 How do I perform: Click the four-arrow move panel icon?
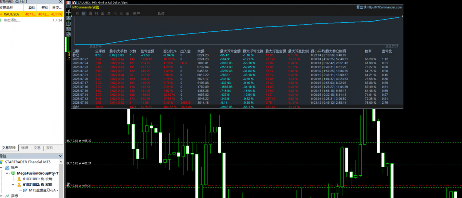click(x=68, y=12)
